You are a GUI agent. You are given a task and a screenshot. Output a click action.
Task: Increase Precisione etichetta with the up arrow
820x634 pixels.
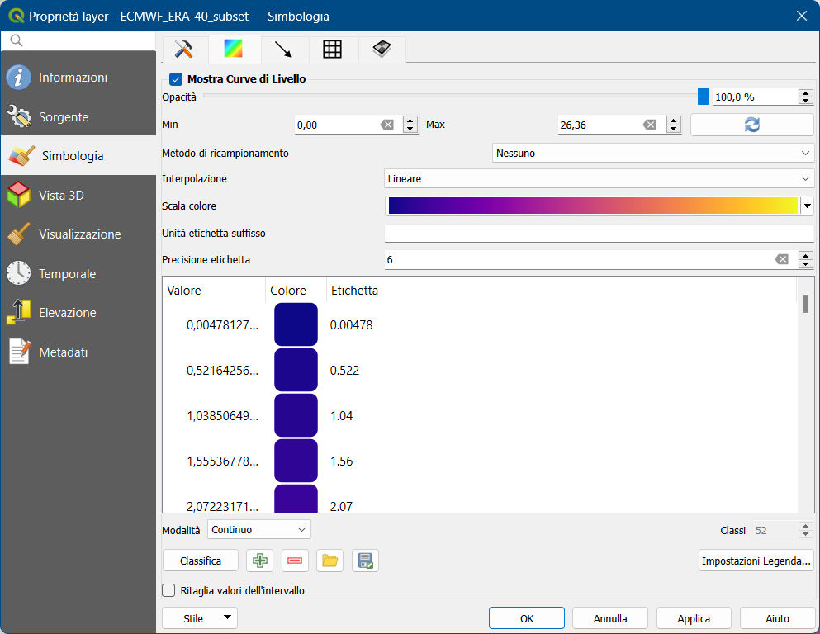point(806,256)
